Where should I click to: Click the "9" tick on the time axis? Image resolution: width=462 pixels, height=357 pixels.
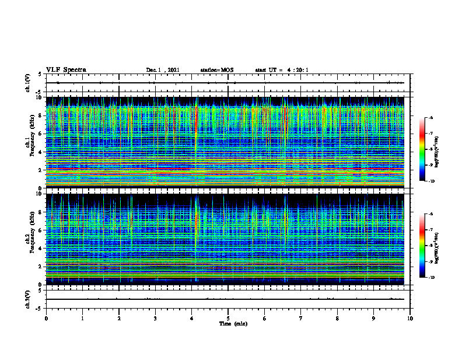click(373, 318)
